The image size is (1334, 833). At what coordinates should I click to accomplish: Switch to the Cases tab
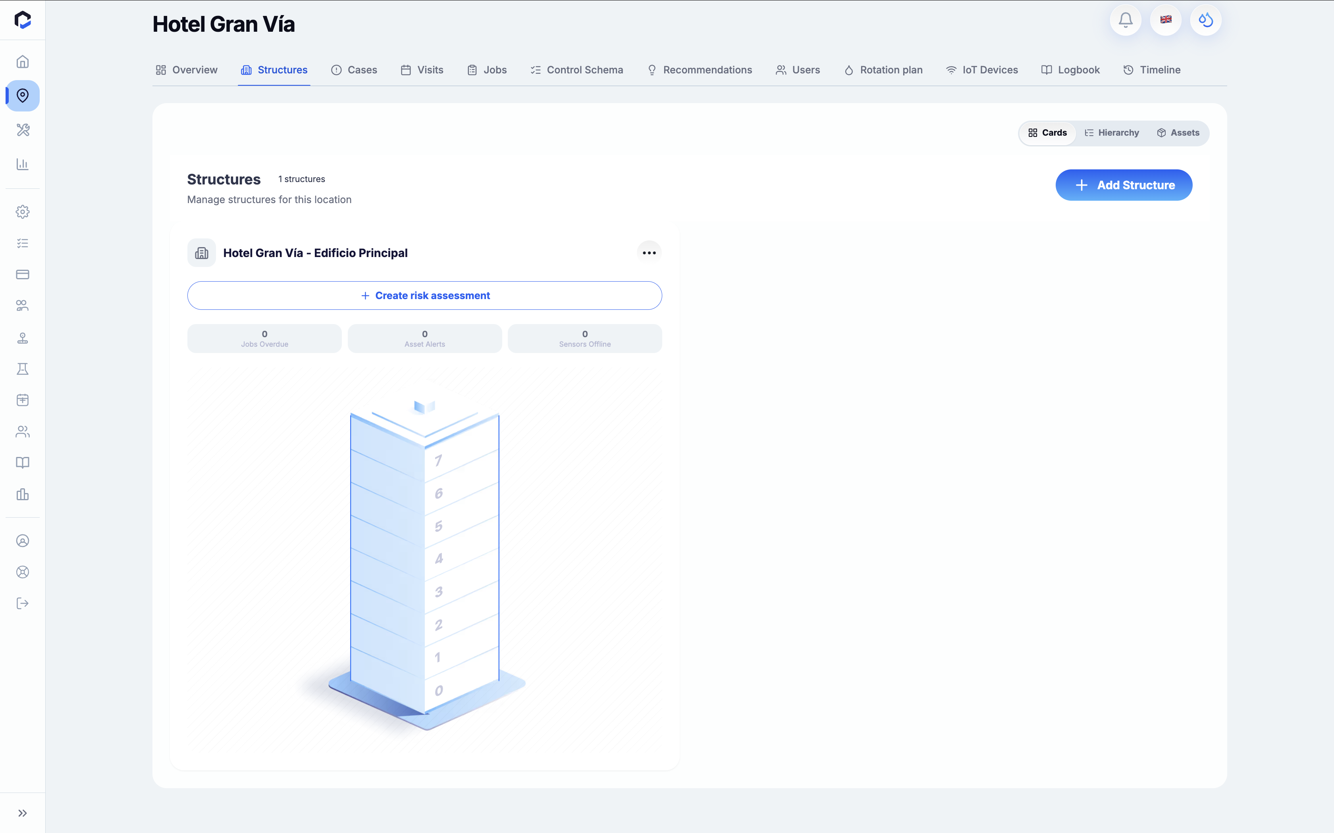pyautogui.click(x=354, y=70)
